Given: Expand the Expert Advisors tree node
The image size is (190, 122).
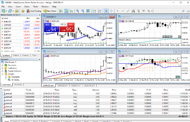Looking at the screenshot, I should point(2,71).
